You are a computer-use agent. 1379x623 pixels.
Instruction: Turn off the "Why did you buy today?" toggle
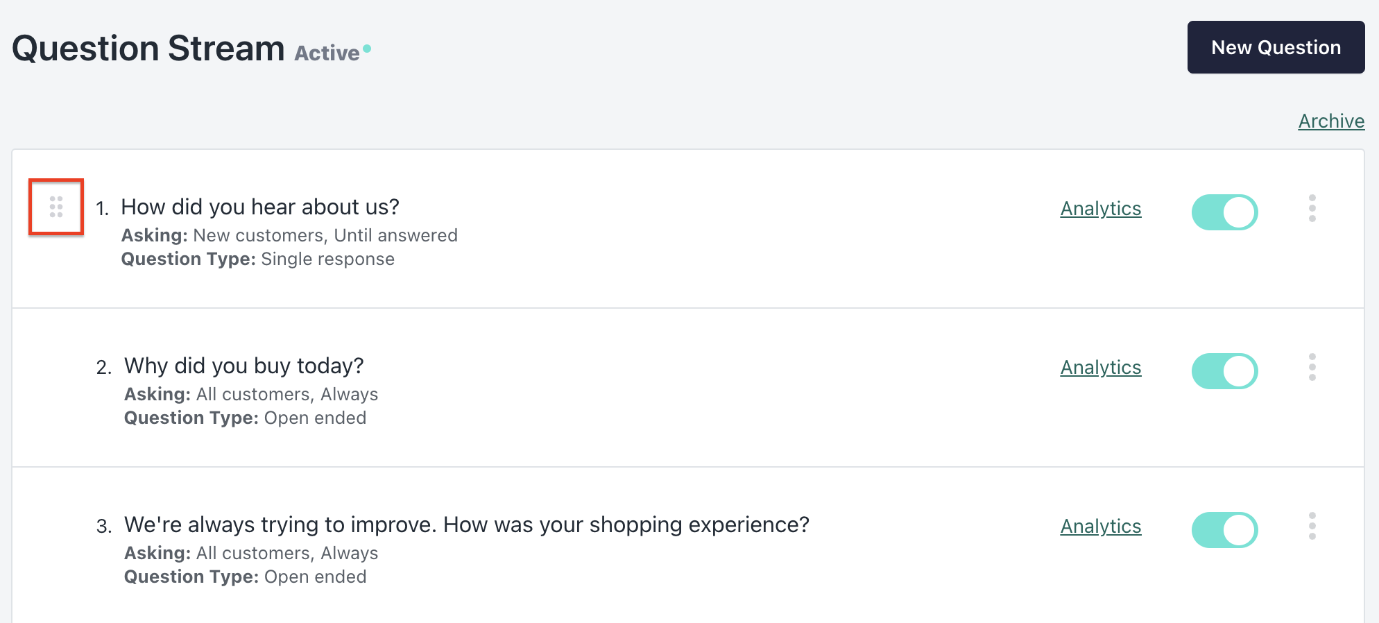pyautogui.click(x=1224, y=371)
